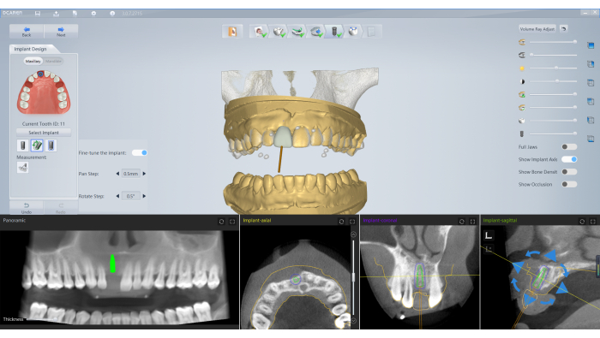Click the Volume Ray Adjust button
Image resolution: width=600 pixels, height=338 pixels.
[x=537, y=28]
